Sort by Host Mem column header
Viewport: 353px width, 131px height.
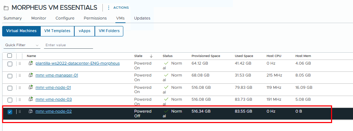pos(303,56)
